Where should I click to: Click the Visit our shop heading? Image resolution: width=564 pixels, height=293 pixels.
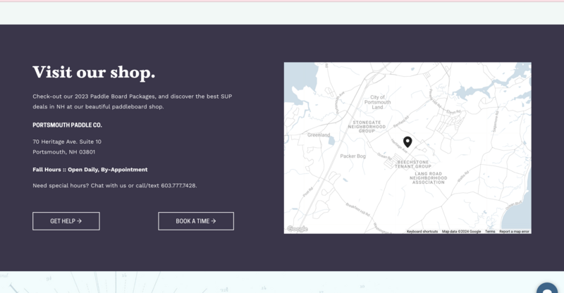pos(94,73)
